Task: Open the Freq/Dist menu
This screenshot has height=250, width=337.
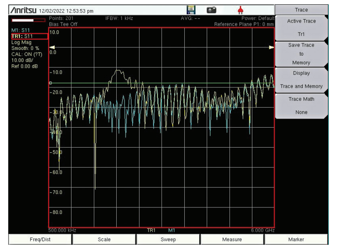Action: tap(40, 239)
